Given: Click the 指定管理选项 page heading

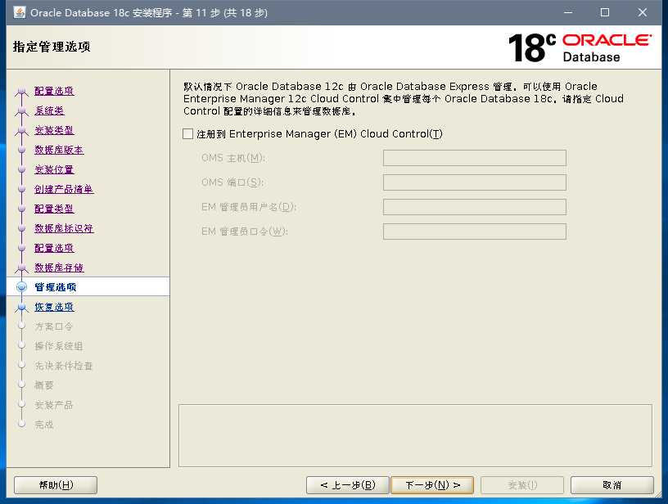Looking at the screenshot, I should 52,47.
